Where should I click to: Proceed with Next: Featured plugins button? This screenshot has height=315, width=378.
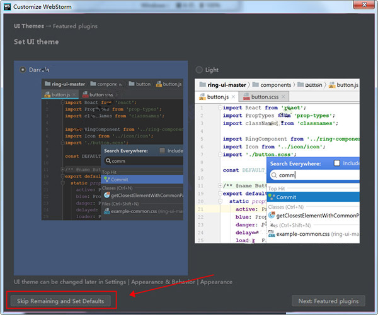click(328, 301)
